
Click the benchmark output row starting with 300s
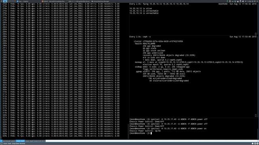61,69
